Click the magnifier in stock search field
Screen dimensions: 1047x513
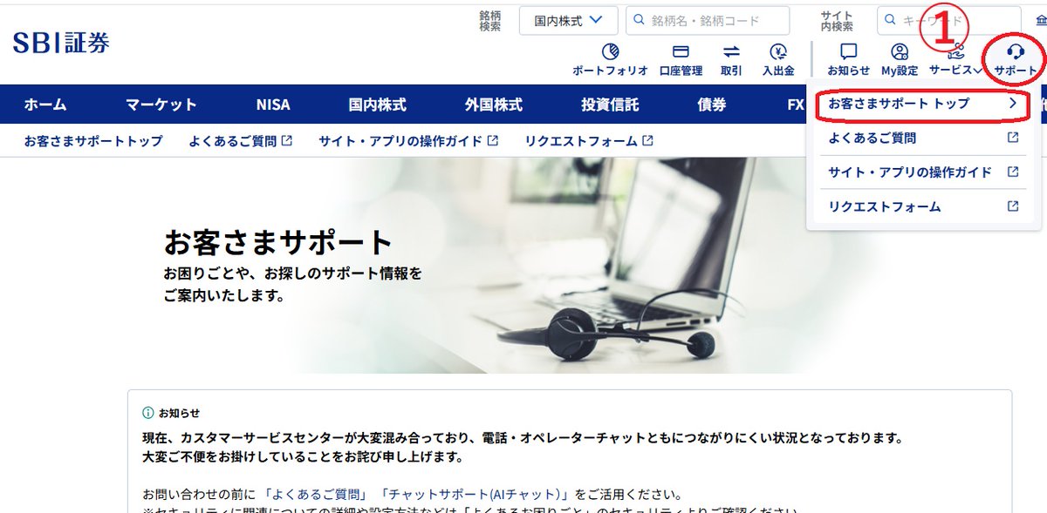pyautogui.click(x=640, y=20)
